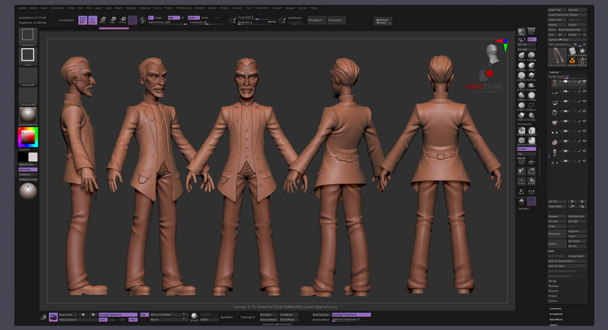This screenshot has width=608, height=330.
Task: Expand the Boolean section
Action: [553, 286]
